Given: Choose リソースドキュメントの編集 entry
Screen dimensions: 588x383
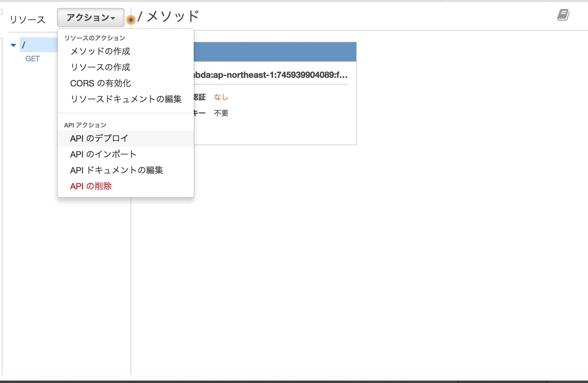Looking at the screenshot, I should [125, 99].
